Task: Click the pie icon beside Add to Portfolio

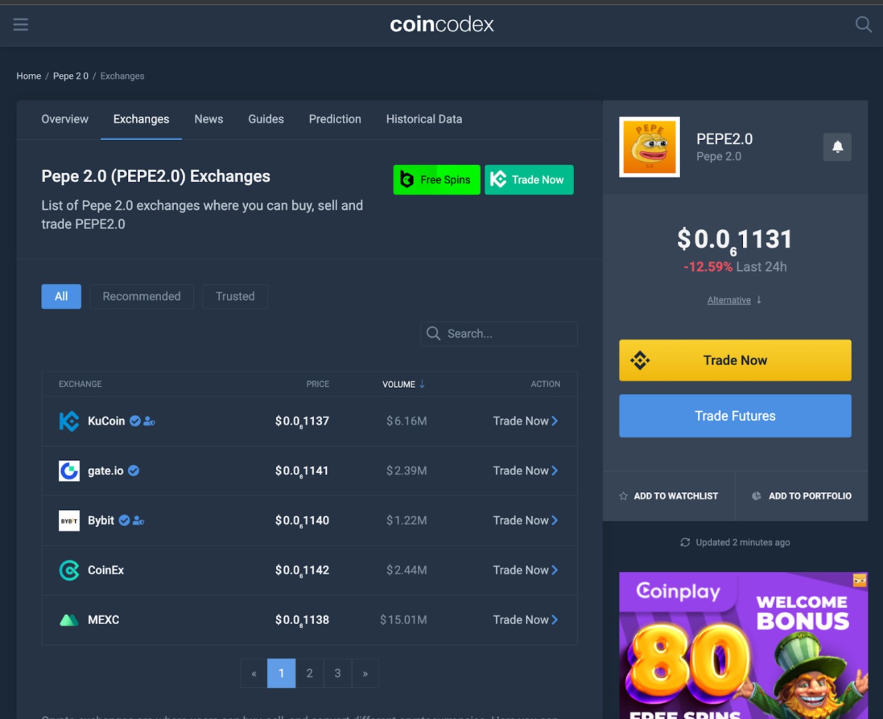Action: pyautogui.click(x=756, y=496)
